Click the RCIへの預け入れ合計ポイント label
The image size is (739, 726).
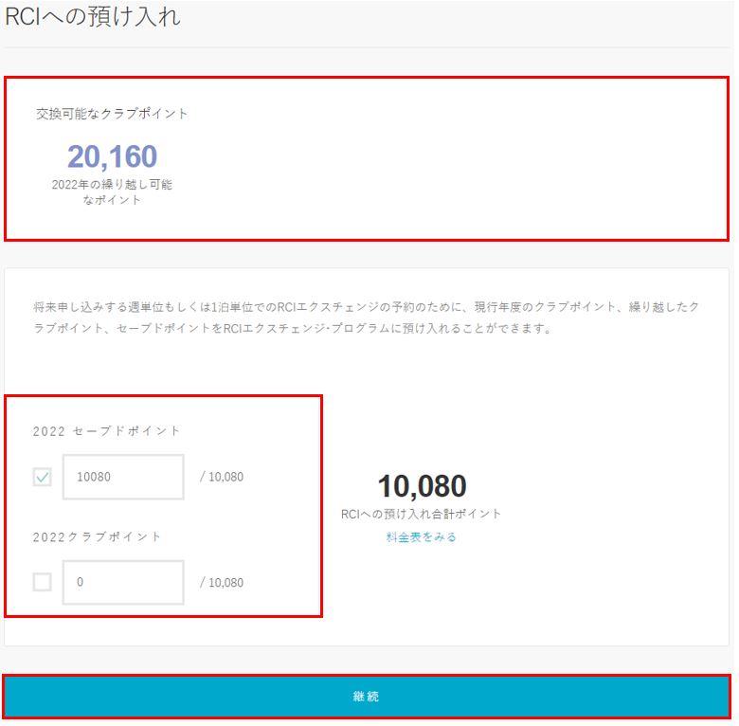421,514
